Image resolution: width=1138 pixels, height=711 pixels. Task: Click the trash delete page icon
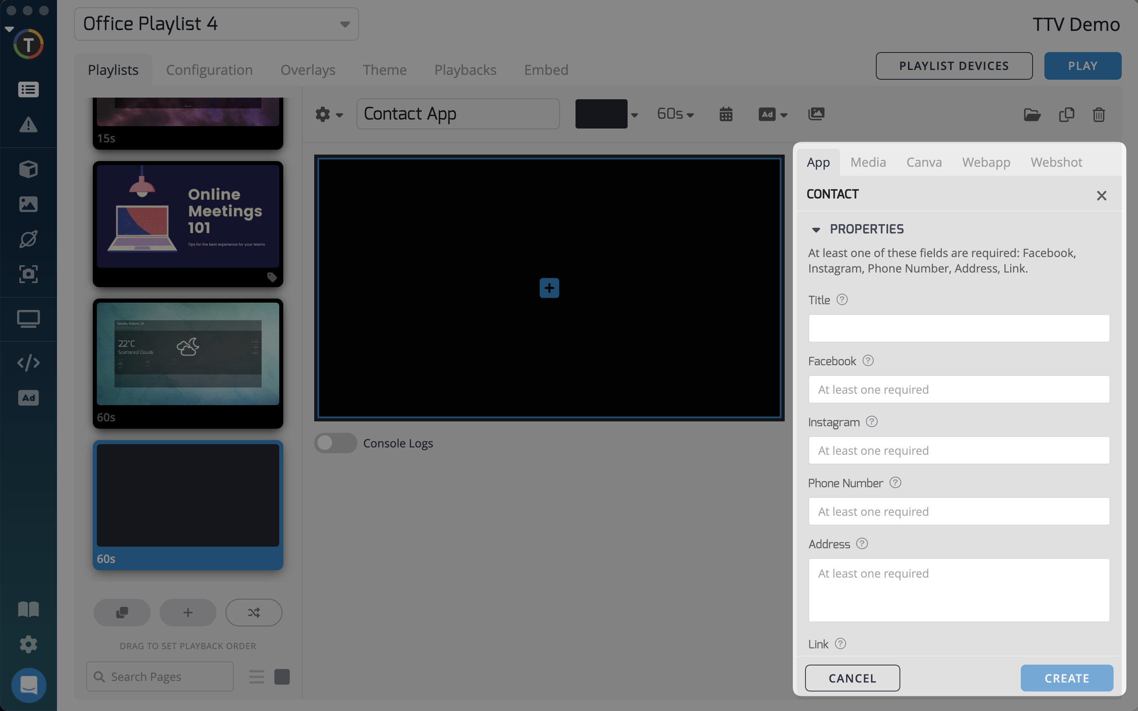pos(1099,114)
